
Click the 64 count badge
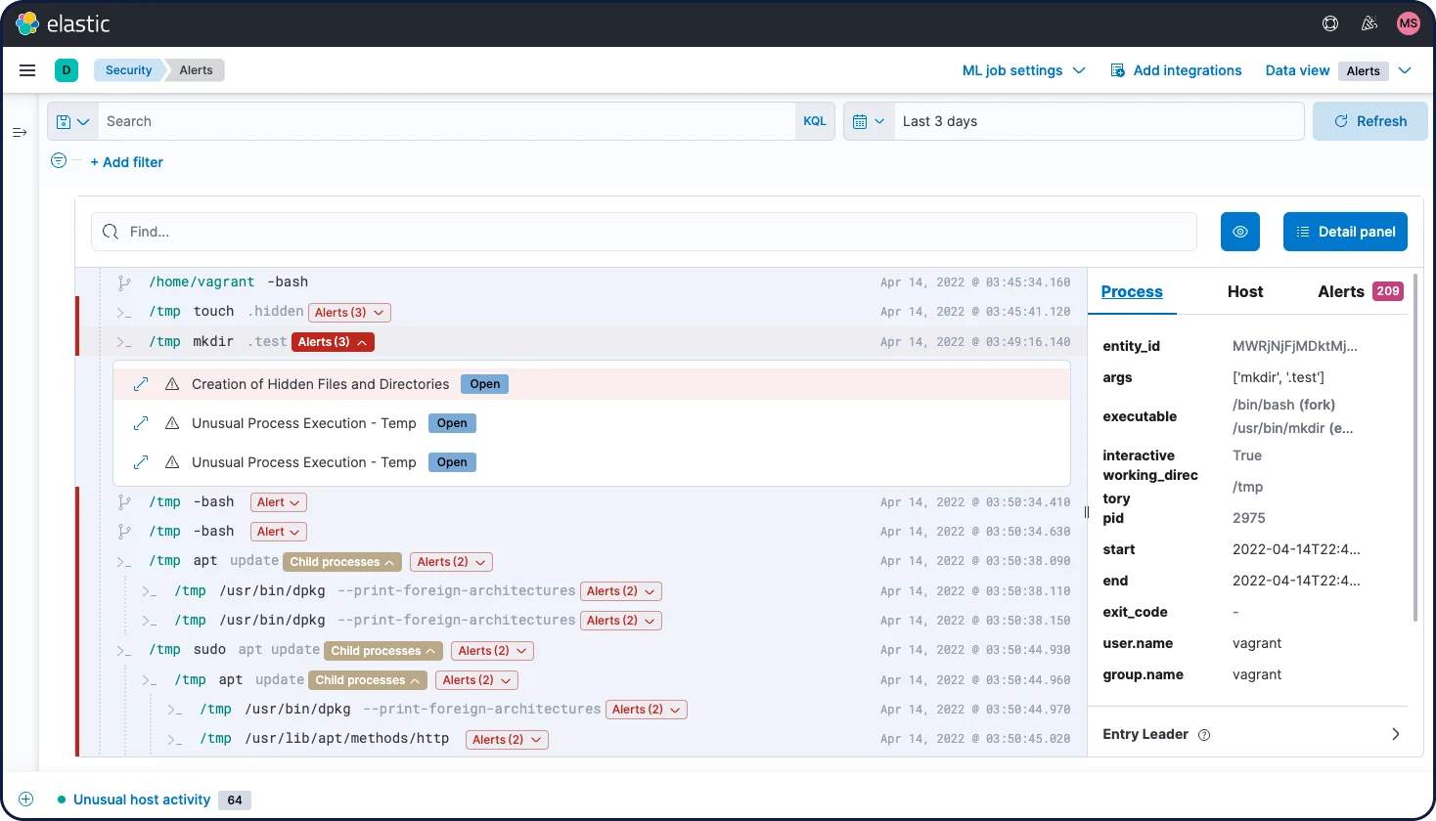pyautogui.click(x=235, y=799)
